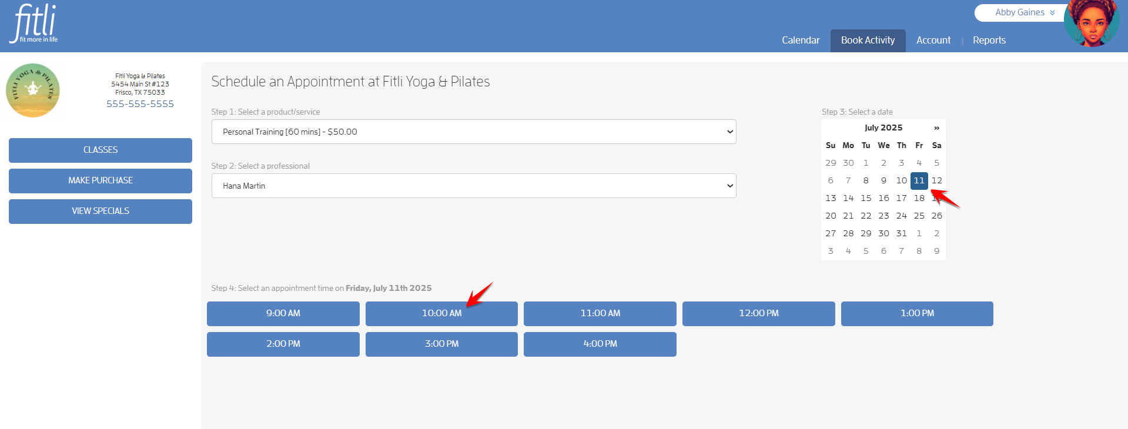
Task: Click the Fitli logo
Action: pos(34,24)
